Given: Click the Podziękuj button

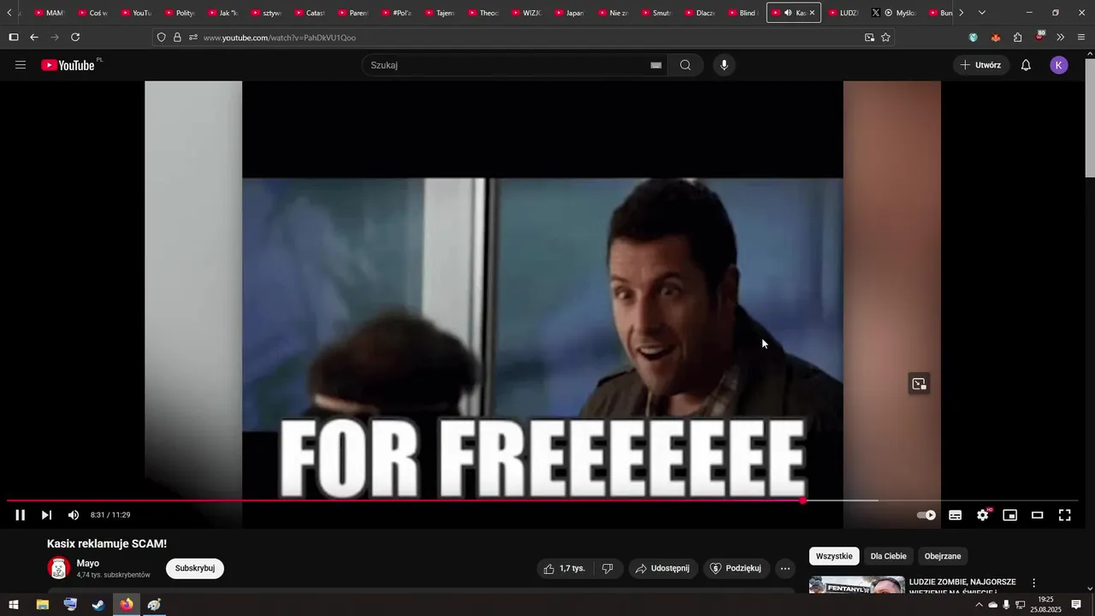Looking at the screenshot, I should (737, 568).
